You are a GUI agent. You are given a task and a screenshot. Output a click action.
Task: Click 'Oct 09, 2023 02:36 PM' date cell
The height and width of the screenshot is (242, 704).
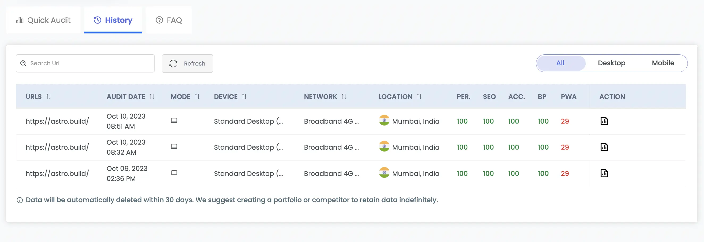[x=127, y=174]
